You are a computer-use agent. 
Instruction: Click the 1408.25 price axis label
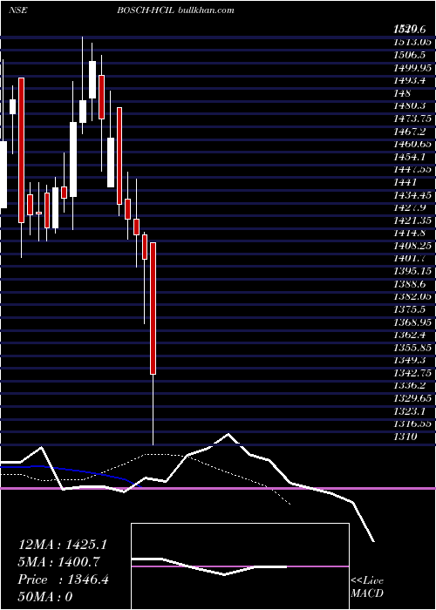click(412, 246)
